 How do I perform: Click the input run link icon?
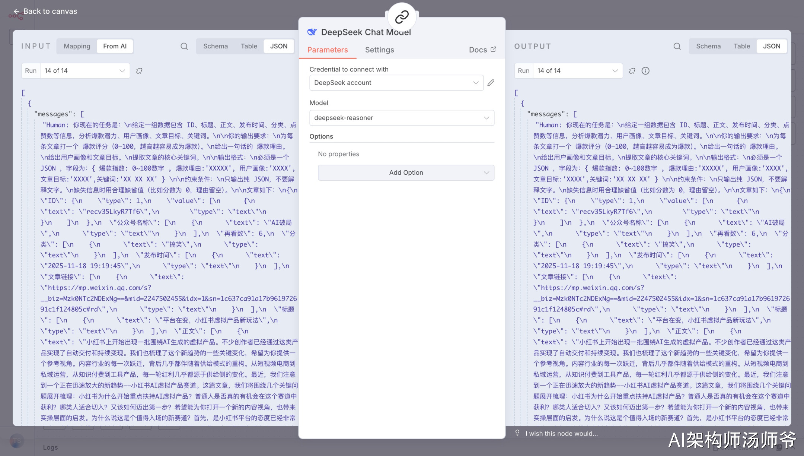pyautogui.click(x=139, y=71)
